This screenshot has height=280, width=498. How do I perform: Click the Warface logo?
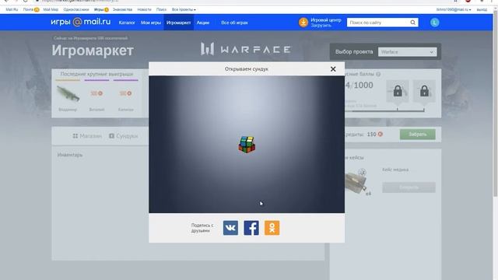(x=246, y=49)
